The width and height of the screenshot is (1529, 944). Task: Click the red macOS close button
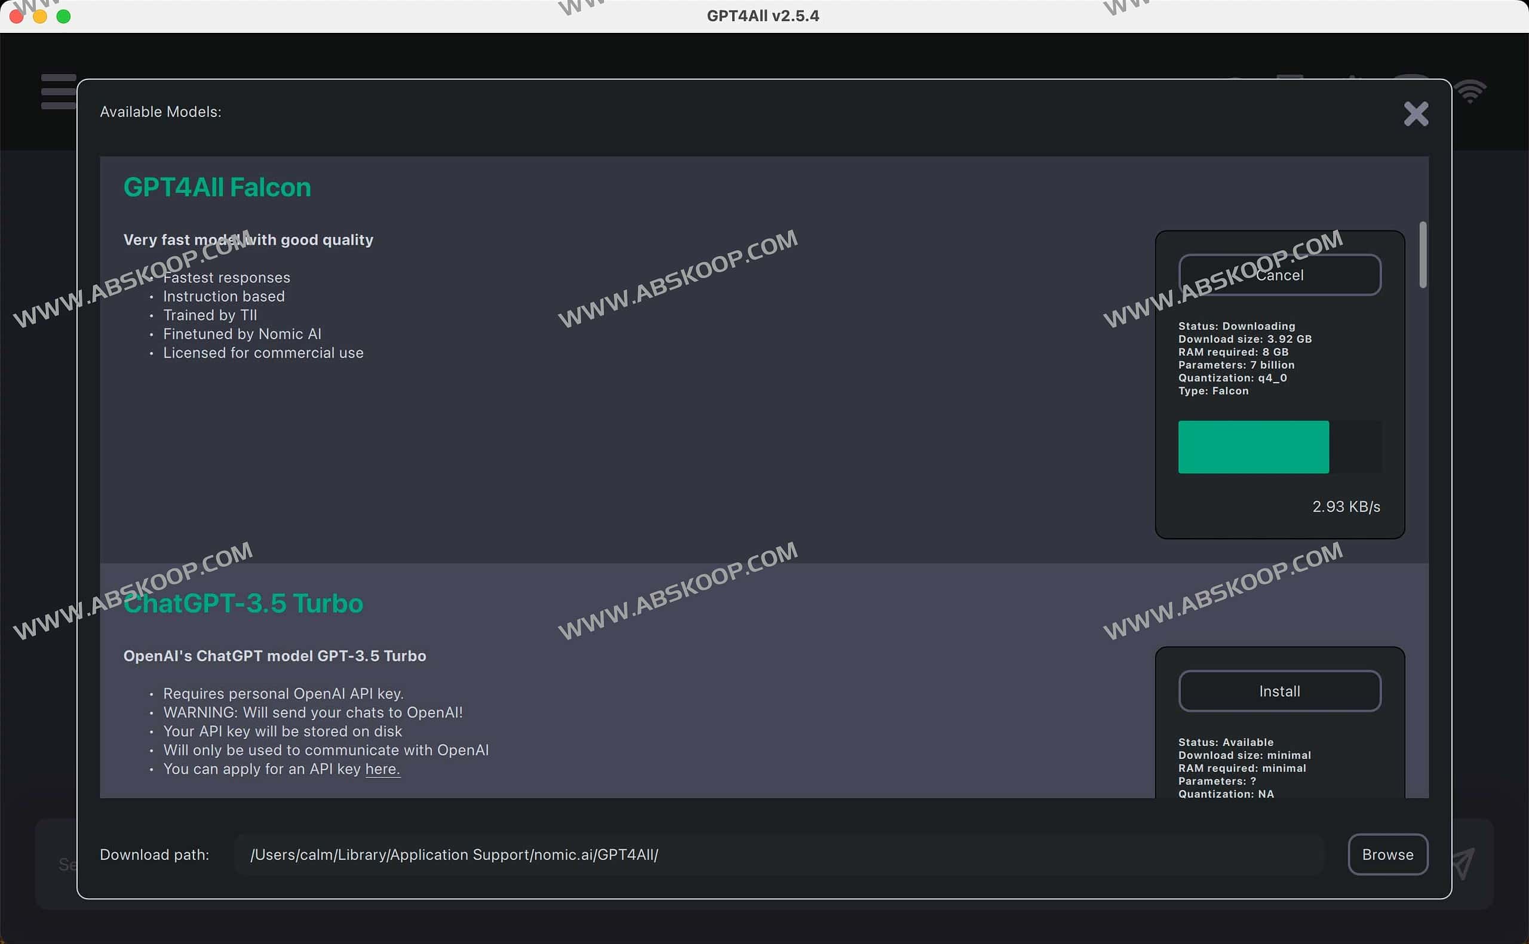tap(17, 16)
